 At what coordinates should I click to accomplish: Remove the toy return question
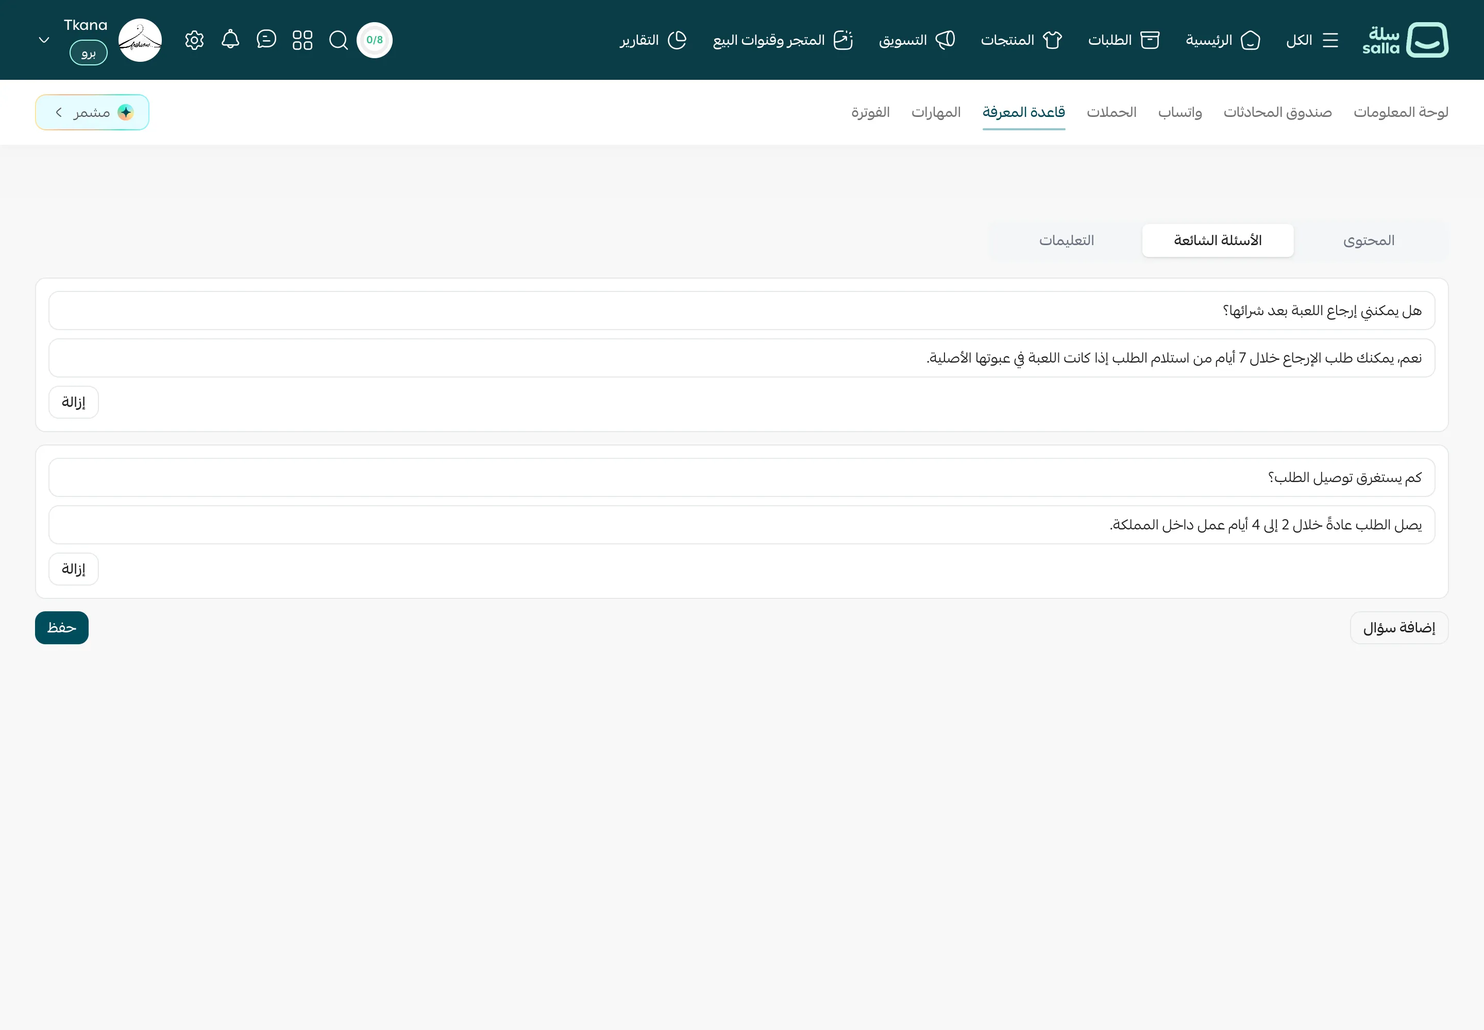coord(74,402)
